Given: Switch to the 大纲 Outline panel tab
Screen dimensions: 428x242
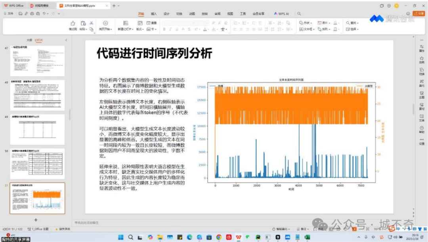Looking at the screenshot, I should tap(29, 40).
